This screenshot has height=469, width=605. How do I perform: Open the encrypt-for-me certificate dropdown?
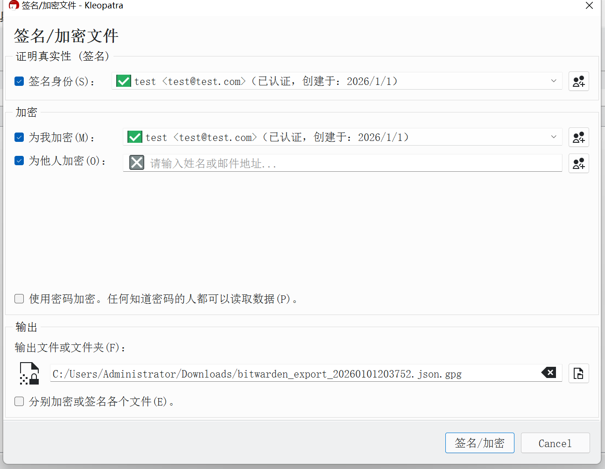pyautogui.click(x=554, y=137)
